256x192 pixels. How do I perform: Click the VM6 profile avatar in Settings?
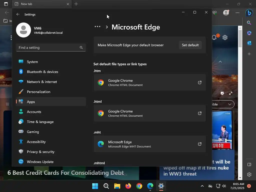point(23,30)
